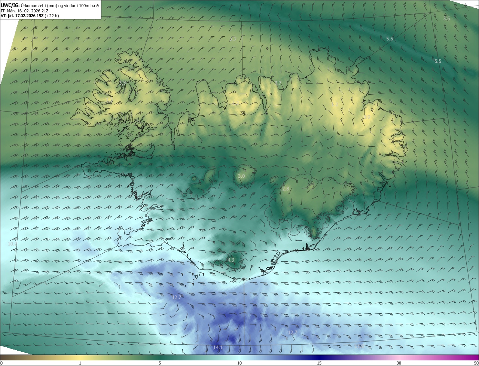Click the 10.2 value at the western edge
This screenshot has width=479, height=366.
click(x=12, y=244)
